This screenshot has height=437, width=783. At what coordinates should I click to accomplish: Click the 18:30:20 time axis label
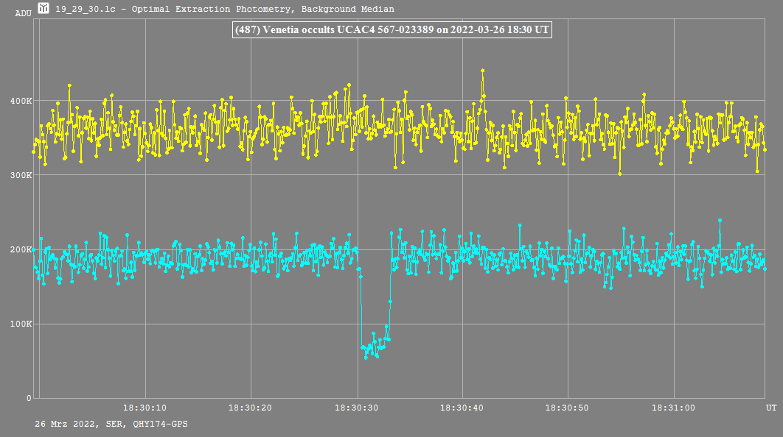[251, 408]
